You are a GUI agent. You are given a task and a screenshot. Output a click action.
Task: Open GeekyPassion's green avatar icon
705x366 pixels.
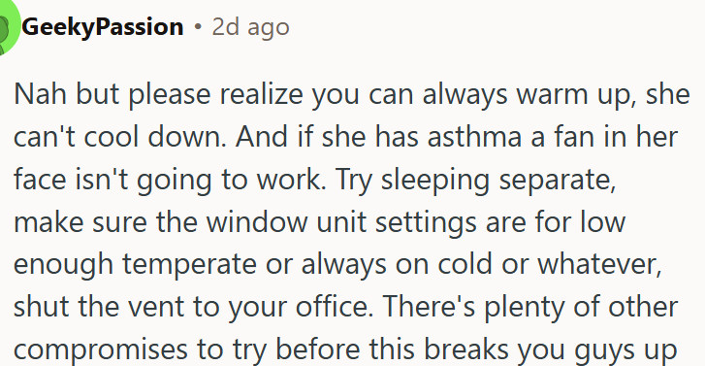coord(8,27)
